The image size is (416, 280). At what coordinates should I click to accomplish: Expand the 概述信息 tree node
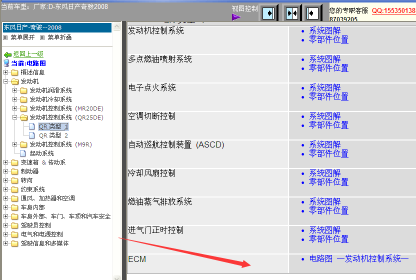5,72
